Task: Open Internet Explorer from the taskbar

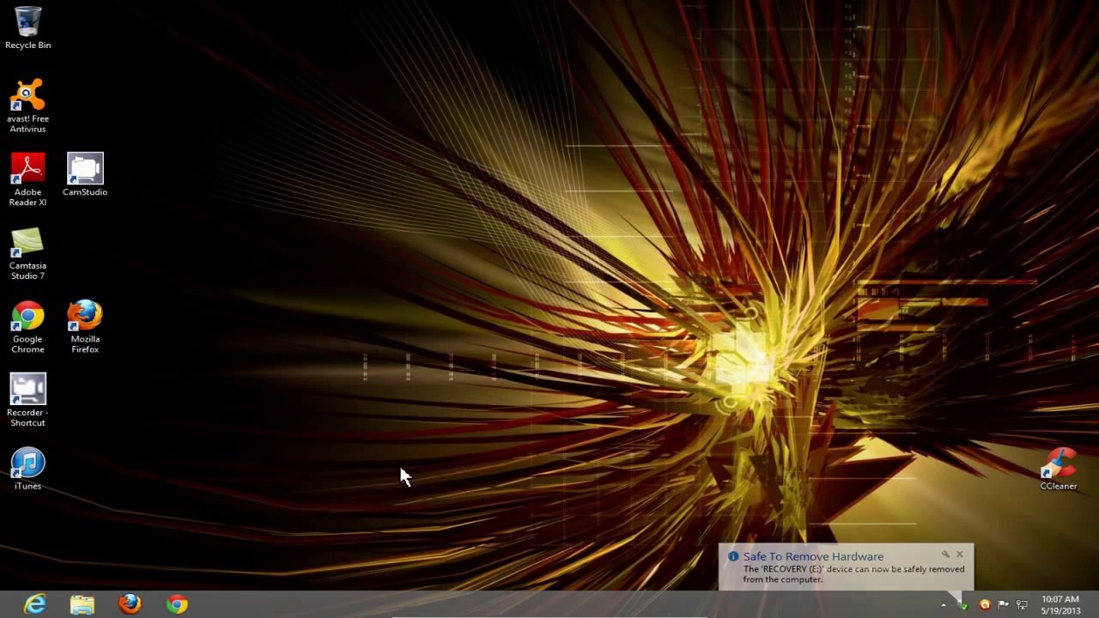Action: coord(35,604)
